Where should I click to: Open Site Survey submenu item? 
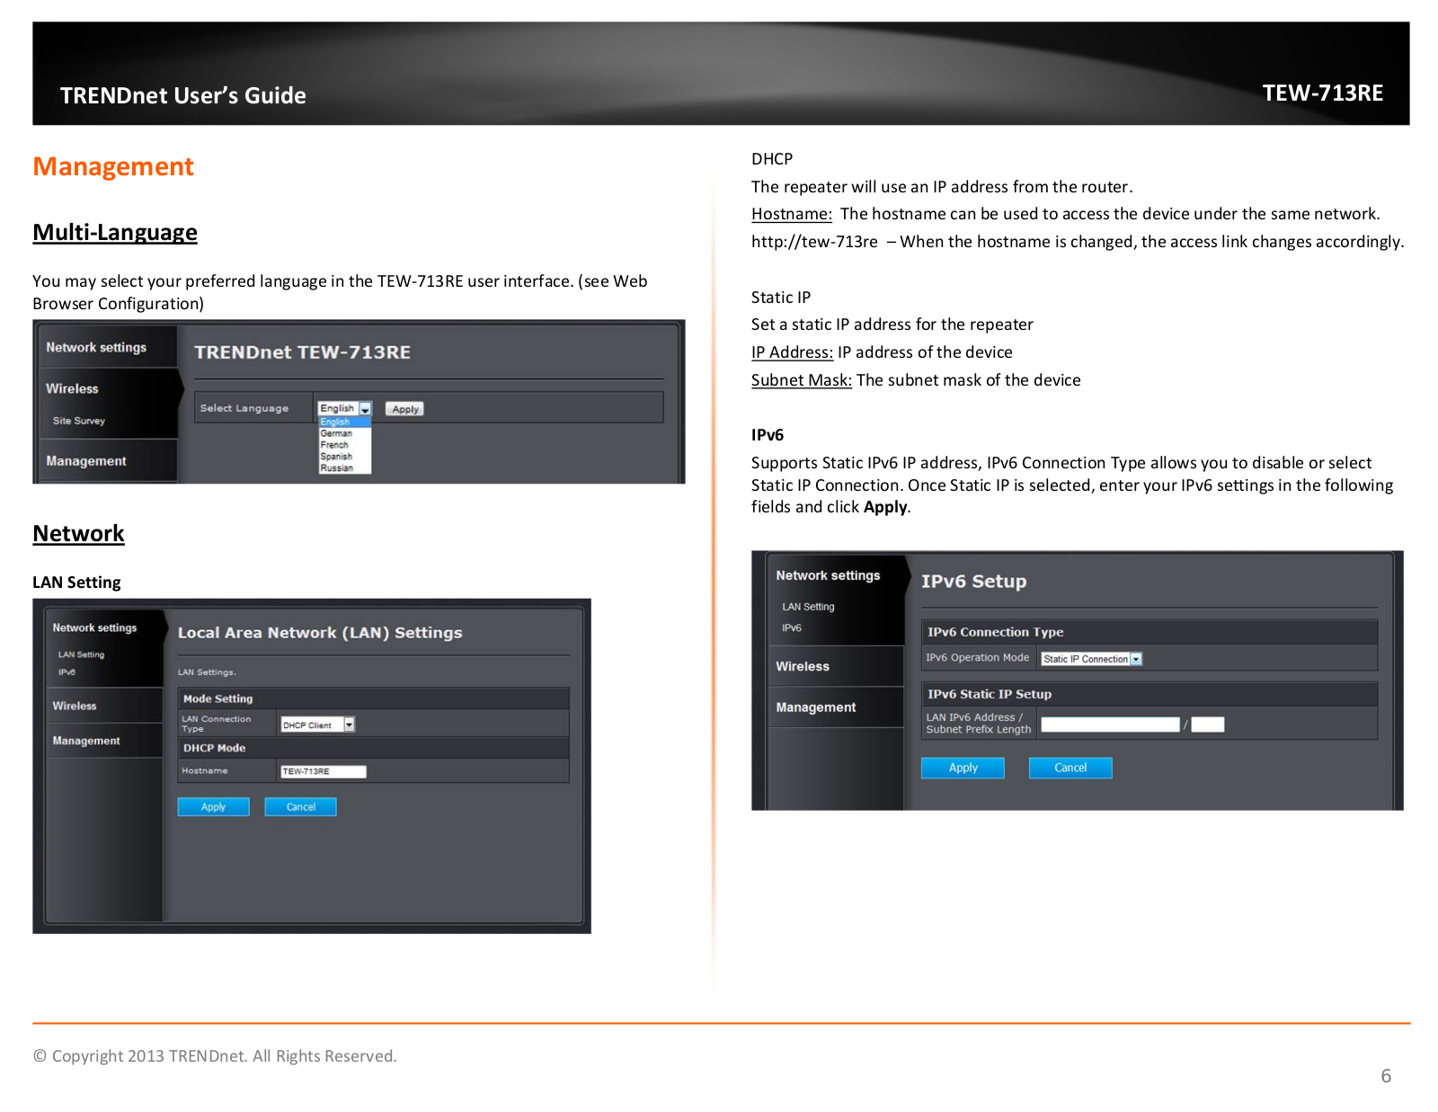79,421
